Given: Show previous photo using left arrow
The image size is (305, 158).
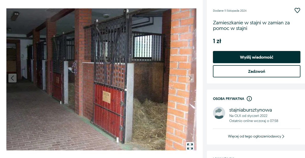Looking at the screenshot, I should click(x=12, y=78).
